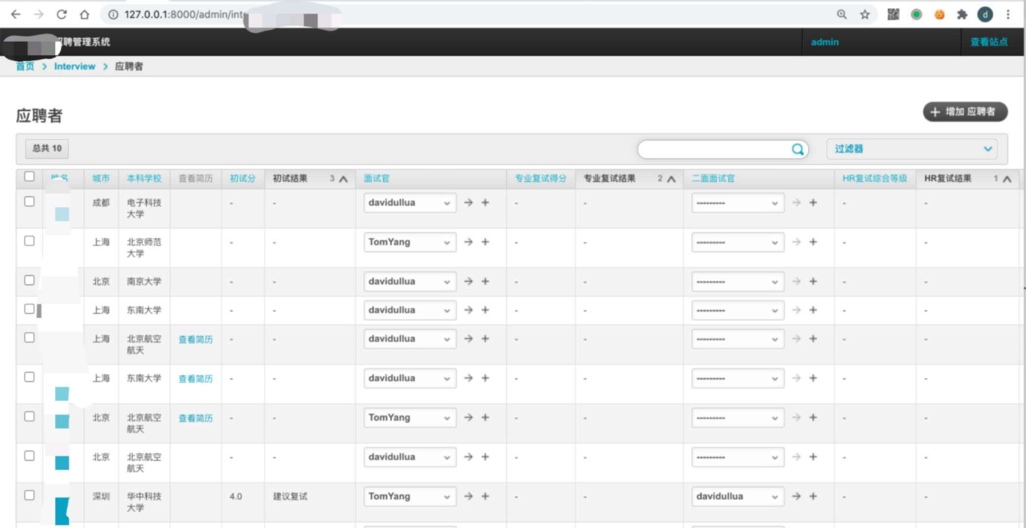Go to 首页 in the breadcrumb
1026x528 pixels.
pos(25,66)
